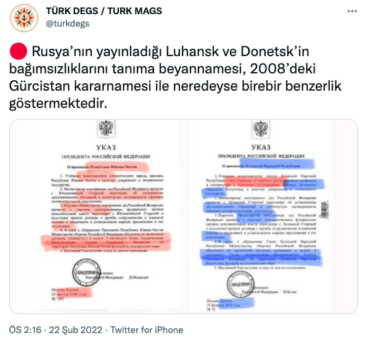Open the left 2008 South Ossetia decree image

107,216
